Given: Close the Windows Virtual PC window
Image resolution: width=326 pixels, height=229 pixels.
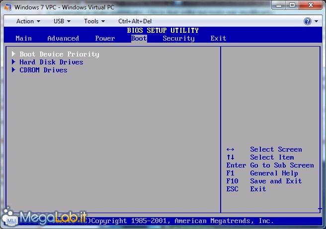Looking at the screenshot, I should click(x=311, y=5).
